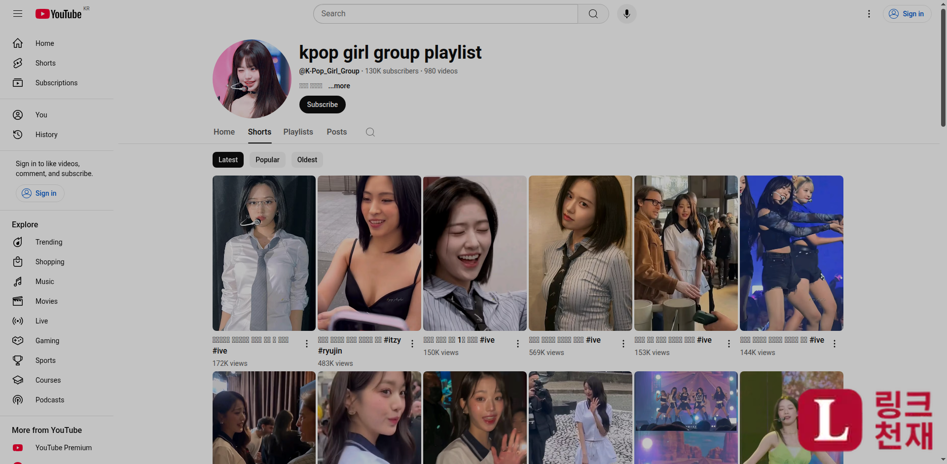The width and height of the screenshot is (947, 464).
Task: Play the short with 172K views
Action: 264,253
